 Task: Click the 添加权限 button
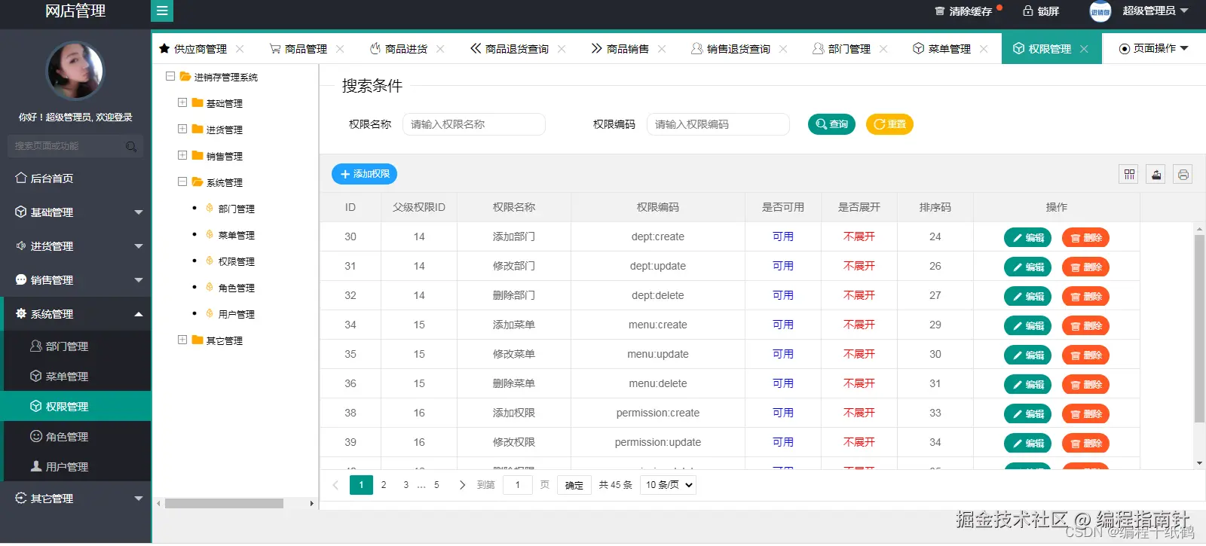(x=364, y=174)
